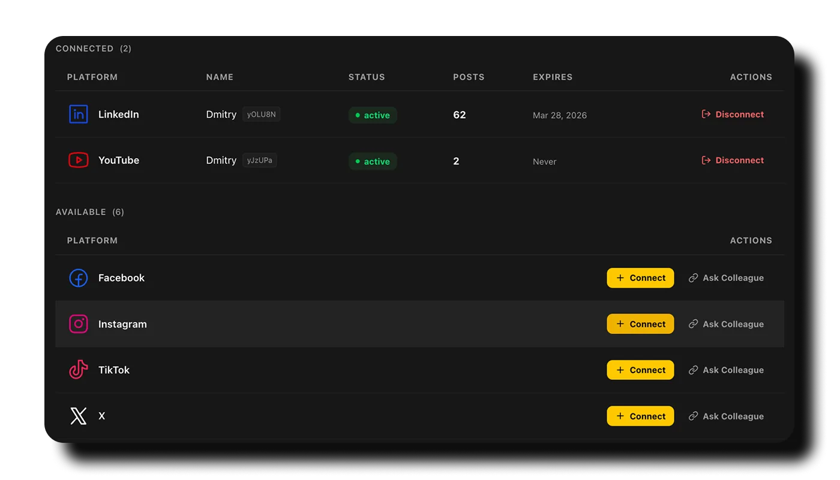Select the TikTok platform name
The image size is (840, 480).
[114, 370]
